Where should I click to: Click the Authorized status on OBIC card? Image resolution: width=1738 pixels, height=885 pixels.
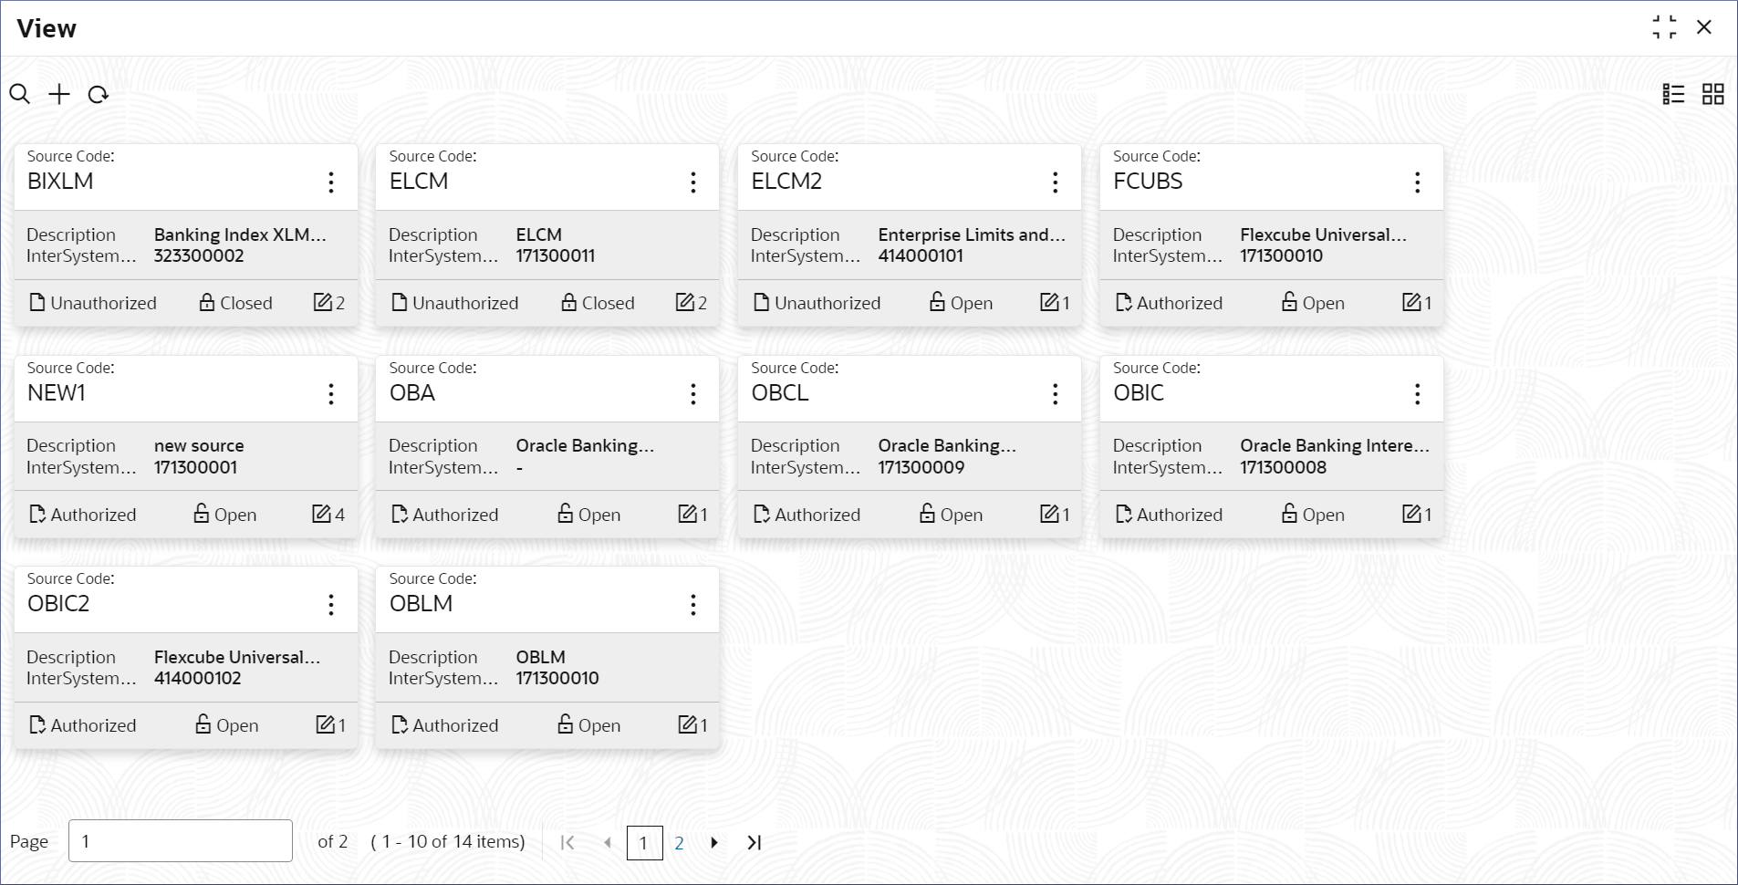point(1180,515)
